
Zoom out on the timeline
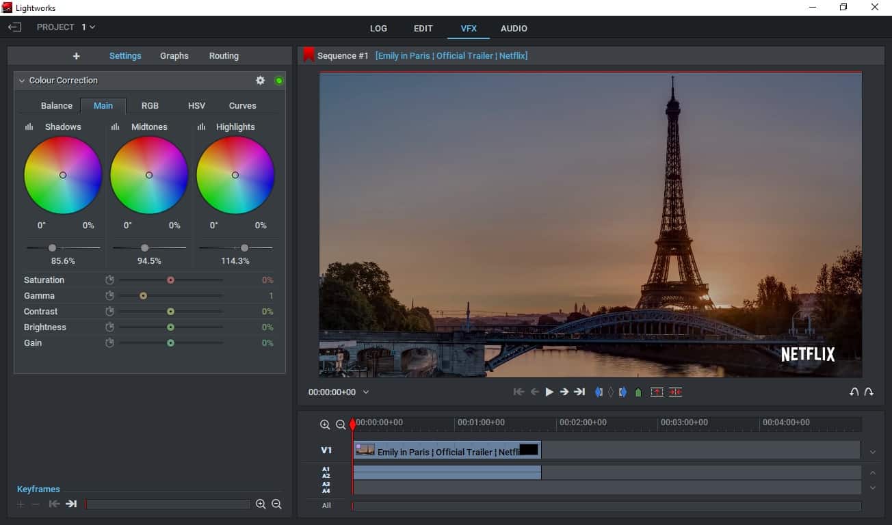(341, 425)
